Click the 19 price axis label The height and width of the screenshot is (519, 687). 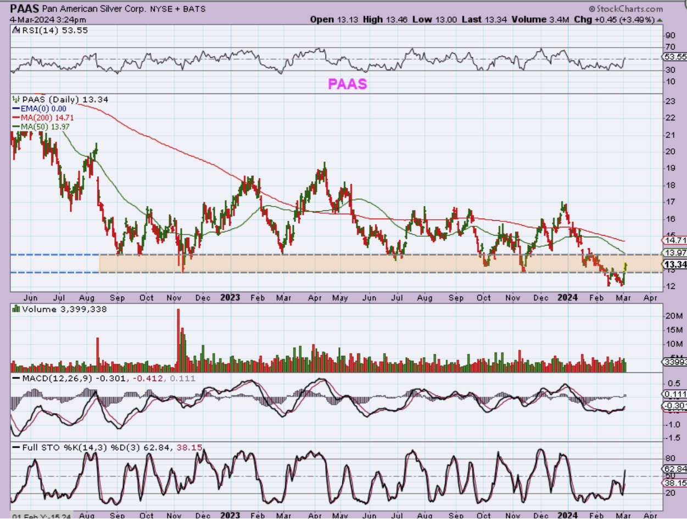[x=669, y=169]
